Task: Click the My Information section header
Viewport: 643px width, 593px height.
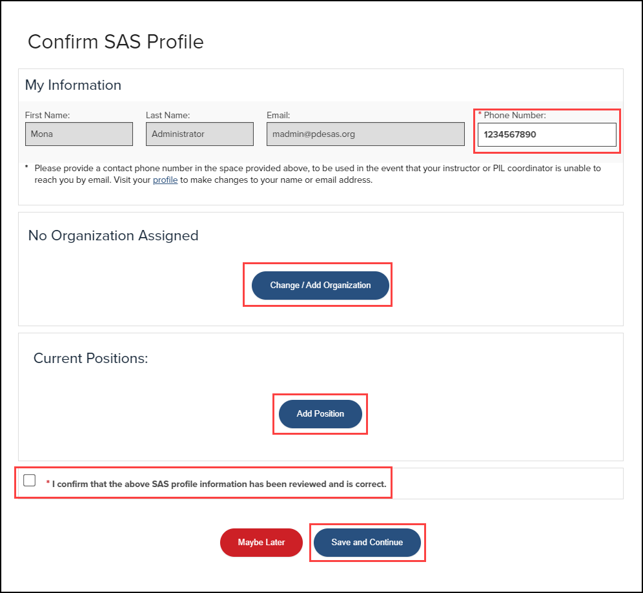Action: pyautogui.click(x=72, y=85)
